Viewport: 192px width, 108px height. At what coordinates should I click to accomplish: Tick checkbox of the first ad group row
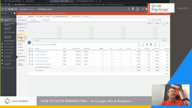click(x=30, y=52)
